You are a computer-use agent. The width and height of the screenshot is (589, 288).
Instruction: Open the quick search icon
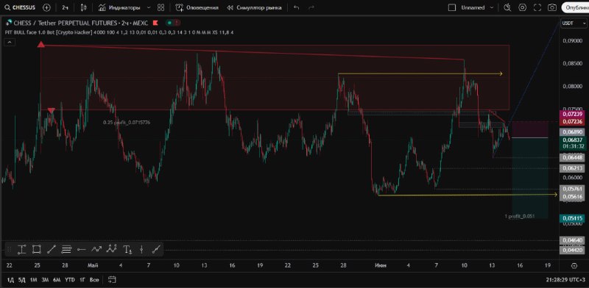click(x=507, y=7)
